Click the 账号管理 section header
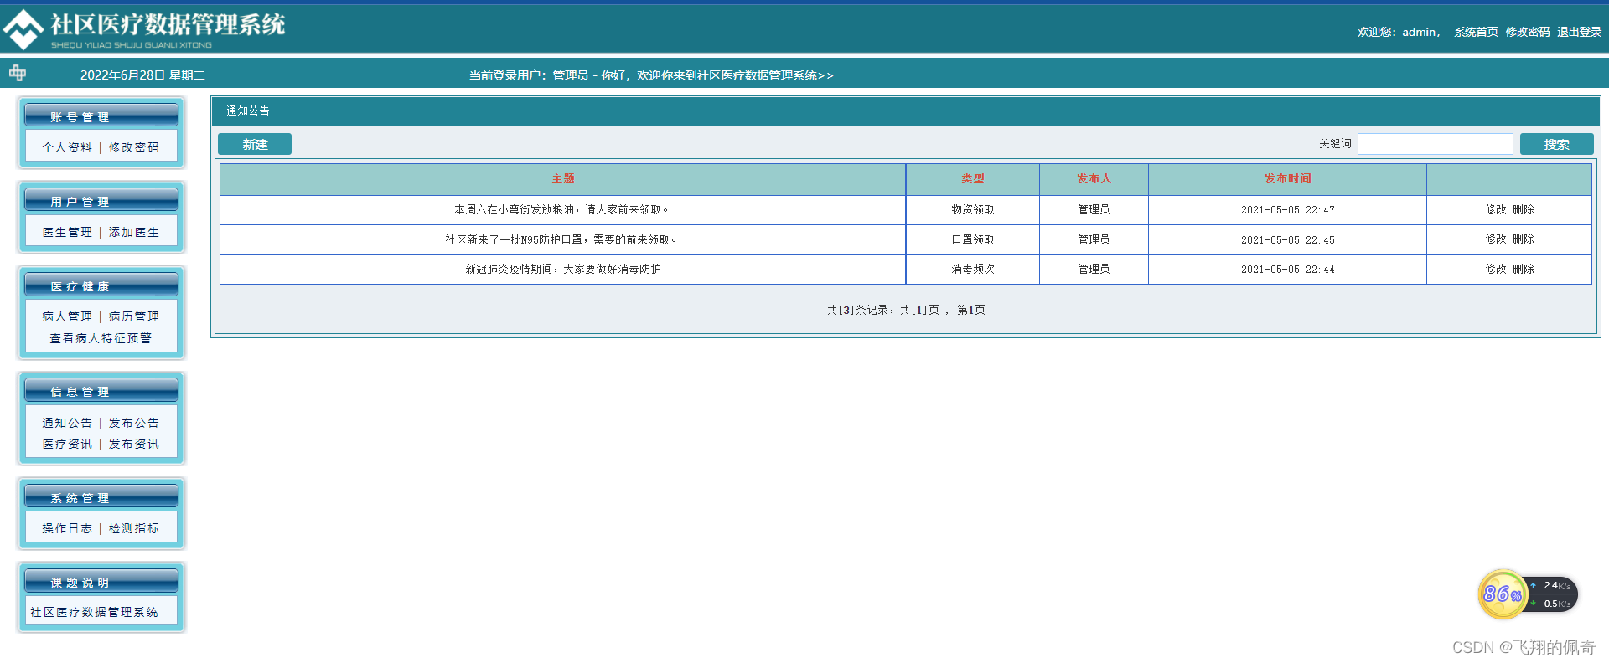 101,116
